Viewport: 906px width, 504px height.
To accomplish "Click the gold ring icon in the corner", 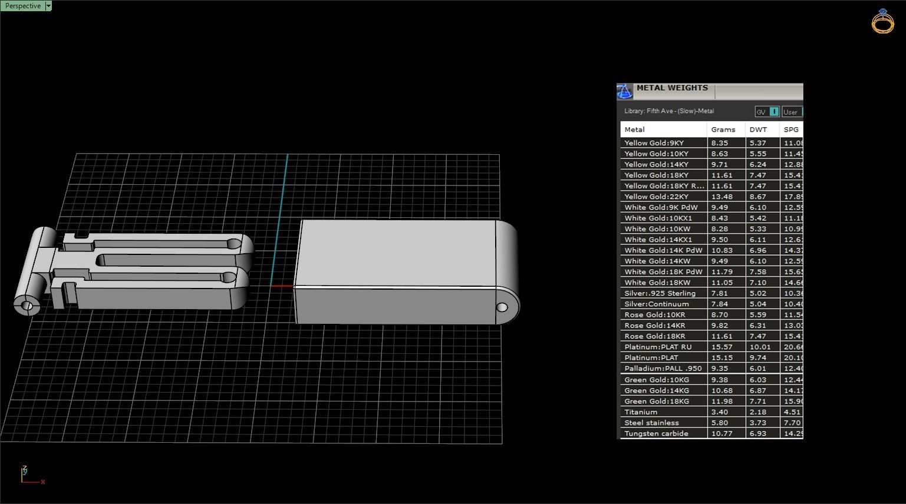I will (x=882, y=21).
